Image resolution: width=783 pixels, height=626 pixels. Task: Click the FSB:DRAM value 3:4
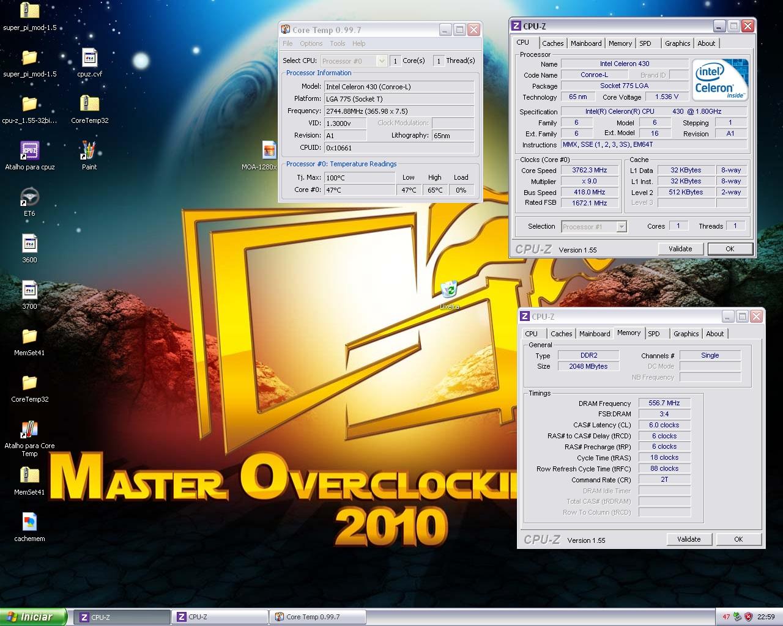click(x=664, y=414)
